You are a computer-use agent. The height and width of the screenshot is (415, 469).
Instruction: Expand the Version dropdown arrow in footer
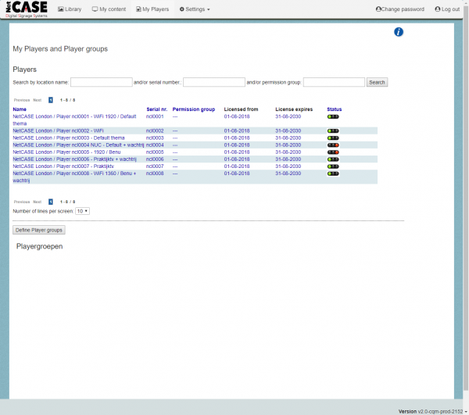click(466, 413)
